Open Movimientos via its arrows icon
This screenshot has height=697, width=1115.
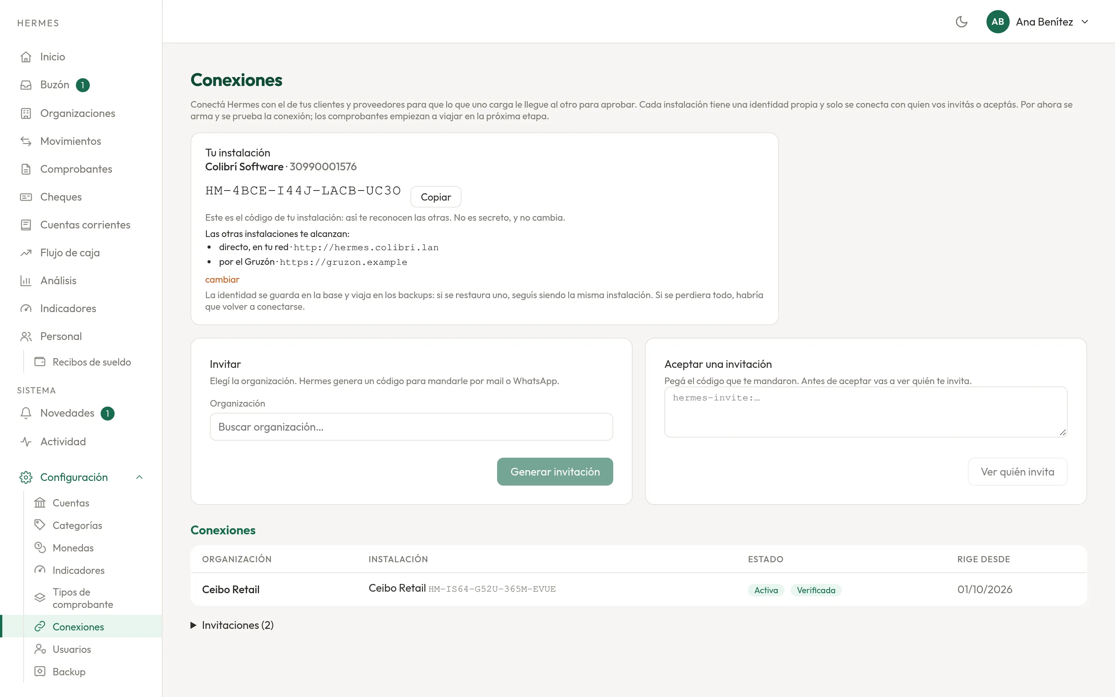(26, 141)
